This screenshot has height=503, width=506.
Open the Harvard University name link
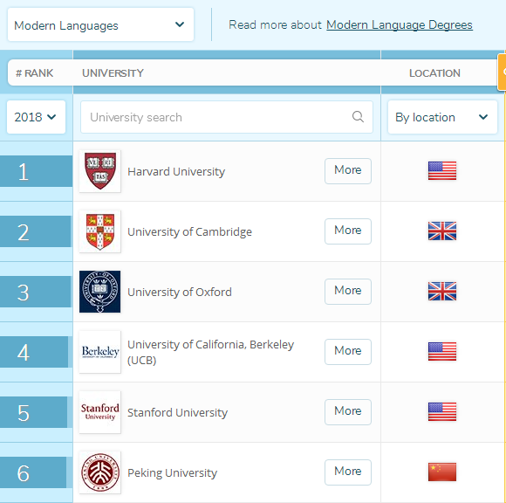point(176,171)
